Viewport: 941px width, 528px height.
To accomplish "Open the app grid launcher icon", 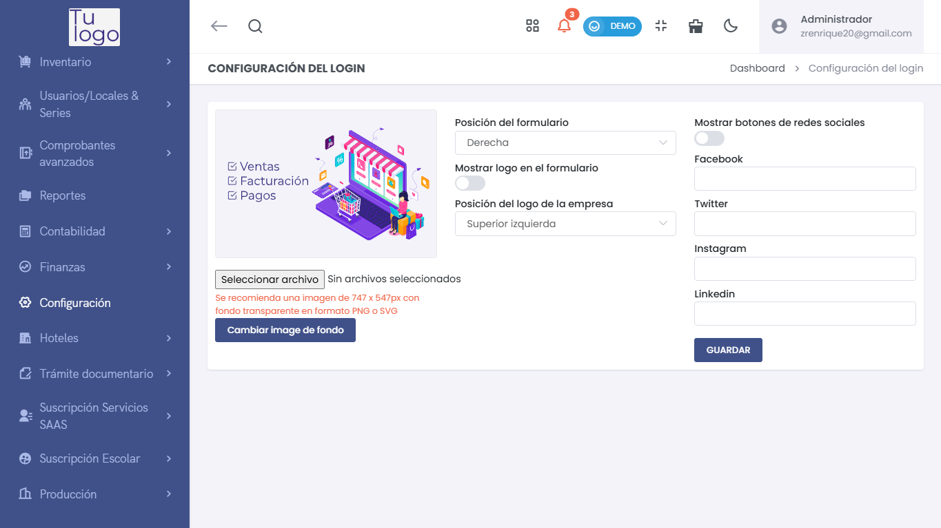I will tap(532, 26).
